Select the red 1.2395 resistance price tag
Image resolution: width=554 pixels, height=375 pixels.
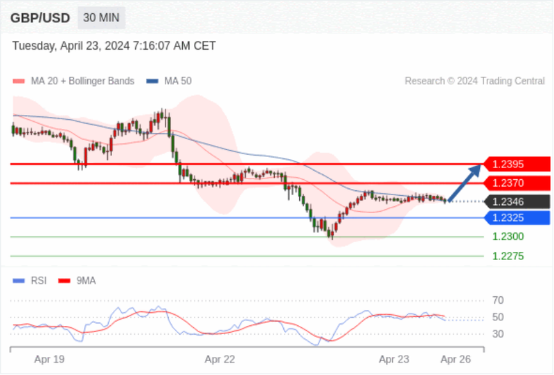pos(517,164)
